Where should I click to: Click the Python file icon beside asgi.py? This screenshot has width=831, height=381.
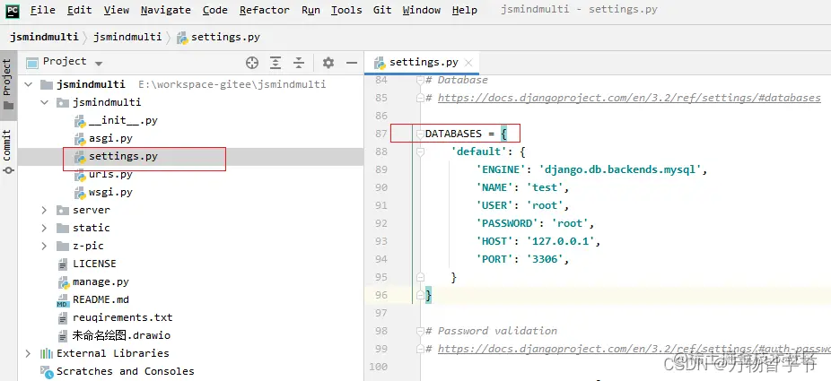pos(80,139)
